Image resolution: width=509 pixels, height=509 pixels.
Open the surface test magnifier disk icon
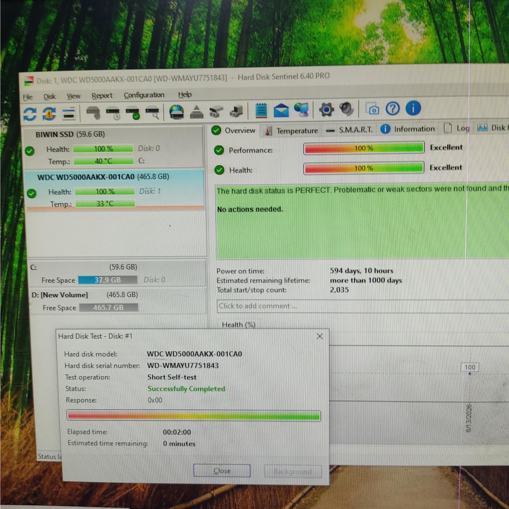[153, 112]
